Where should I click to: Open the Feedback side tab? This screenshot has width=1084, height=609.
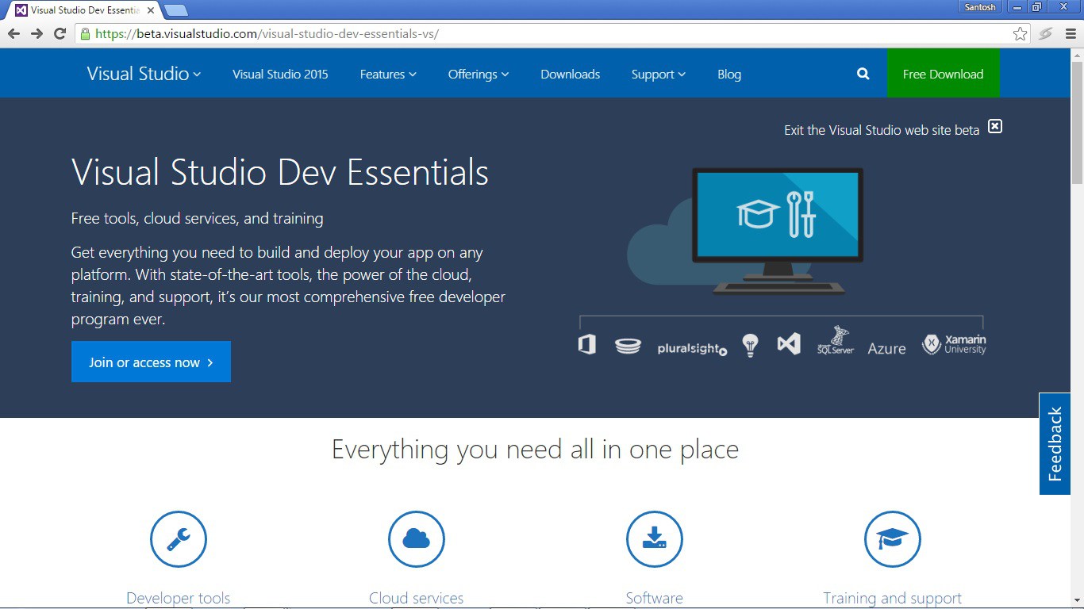click(x=1055, y=444)
